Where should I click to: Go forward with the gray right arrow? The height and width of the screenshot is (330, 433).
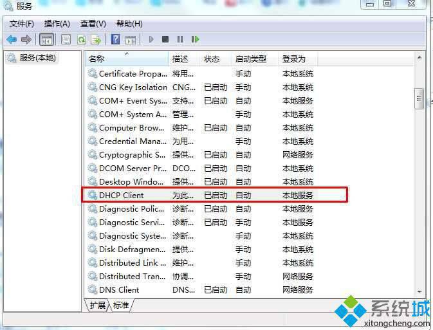point(26,39)
